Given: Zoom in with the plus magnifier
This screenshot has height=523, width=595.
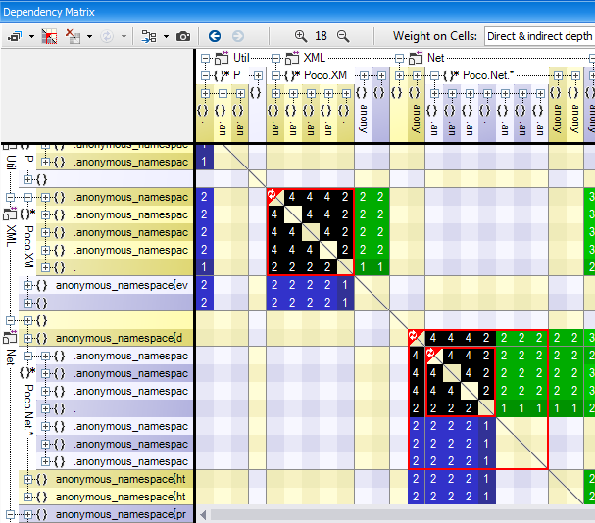Looking at the screenshot, I should (301, 36).
